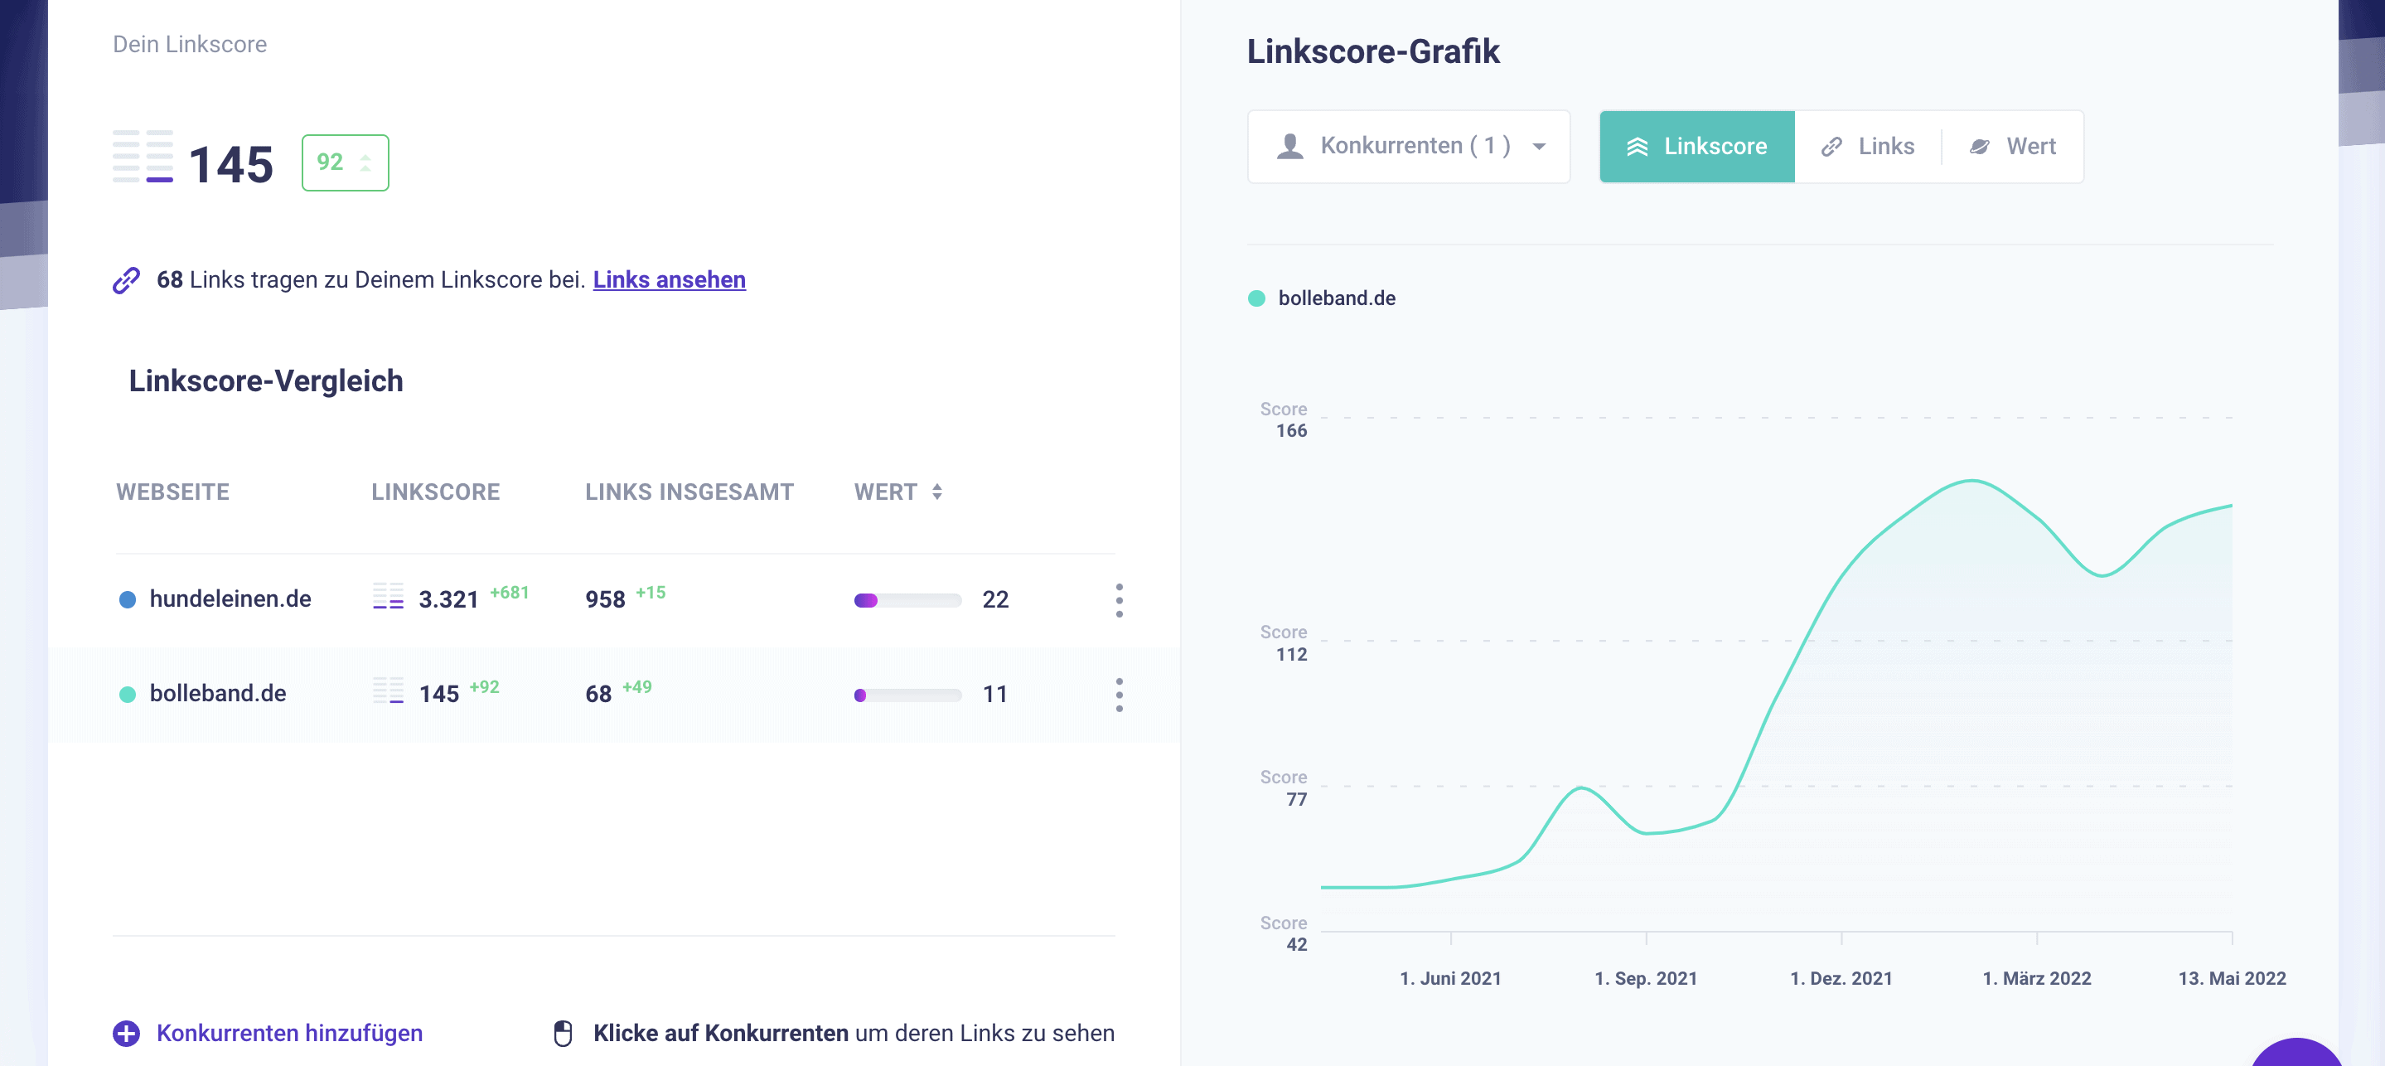Click the Wert progress bar for bolleband.de
Image resolution: width=2385 pixels, height=1066 pixels.
pyautogui.click(x=907, y=695)
